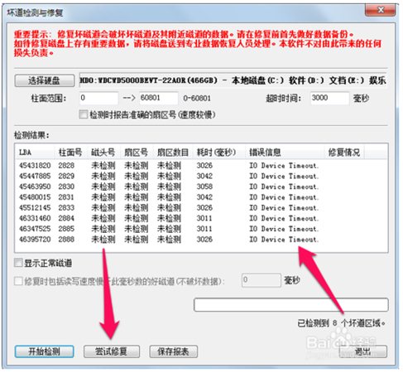Viewport: 403px width, 373px height.
Task: Click the 选择硬盘 button
Action: 45,80
